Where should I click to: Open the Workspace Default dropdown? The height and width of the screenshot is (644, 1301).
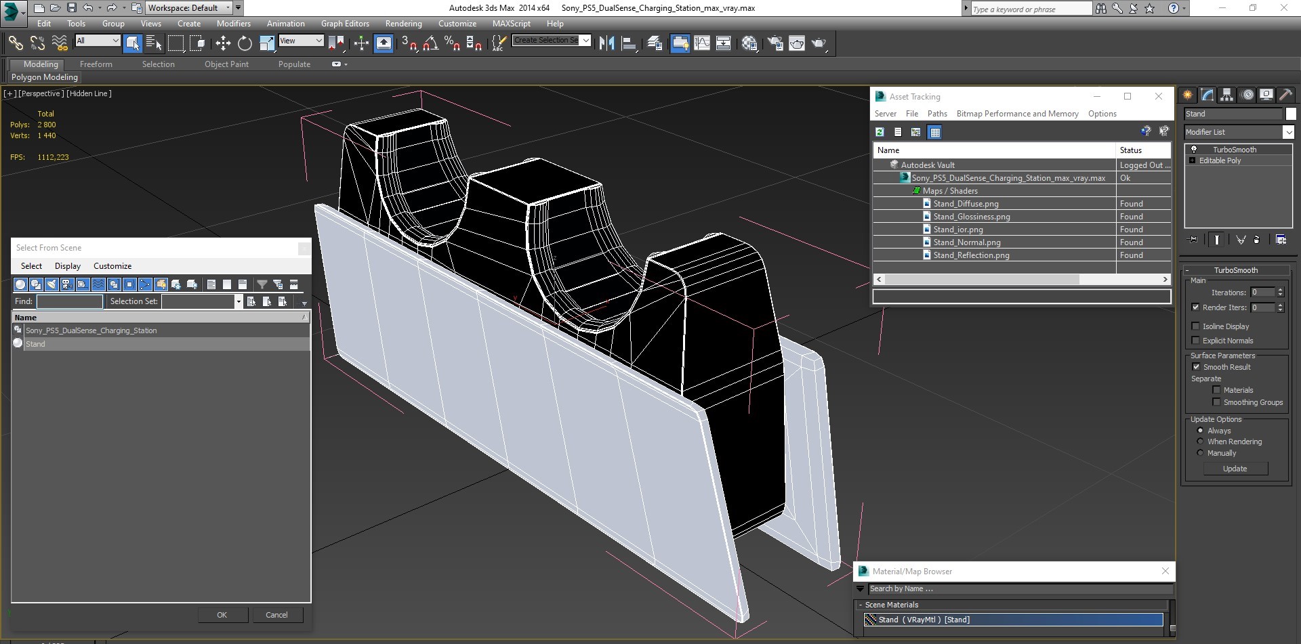click(x=189, y=8)
